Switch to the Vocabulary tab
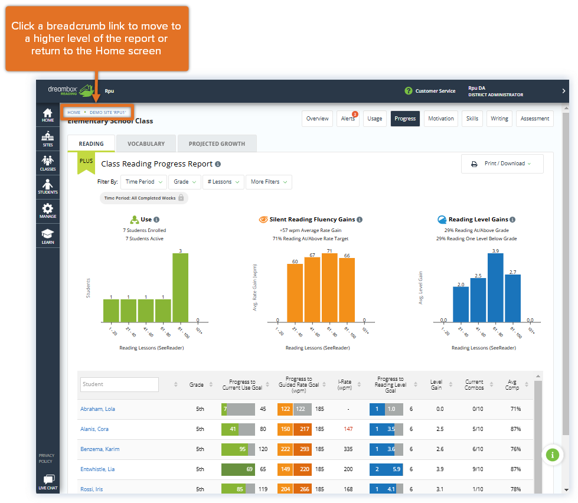 [x=146, y=143]
